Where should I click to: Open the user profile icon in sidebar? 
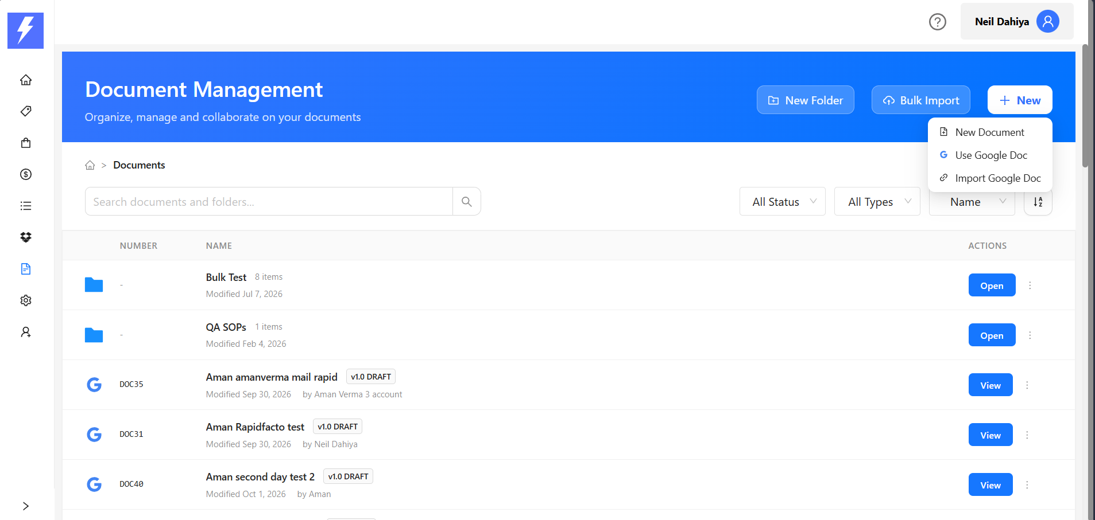tap(26, 332)
